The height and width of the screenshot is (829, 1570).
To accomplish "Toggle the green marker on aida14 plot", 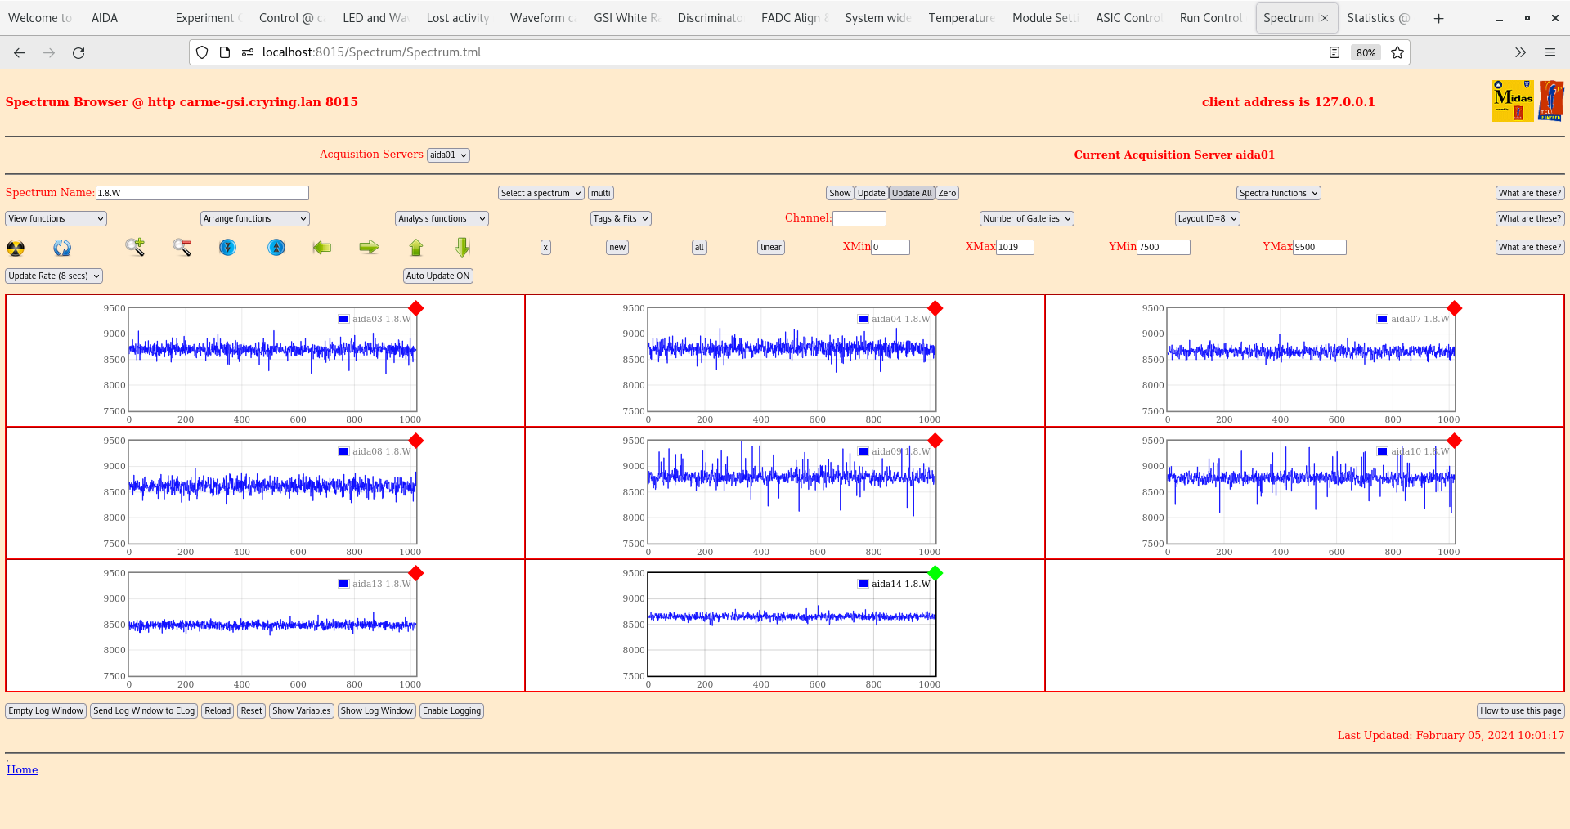I will tap(935, 573).
